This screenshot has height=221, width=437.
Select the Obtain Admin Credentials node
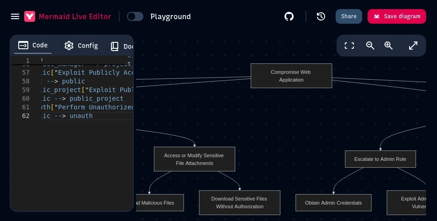pos(333,203)
